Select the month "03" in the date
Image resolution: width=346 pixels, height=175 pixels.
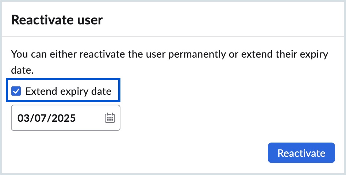click(23, 118)
